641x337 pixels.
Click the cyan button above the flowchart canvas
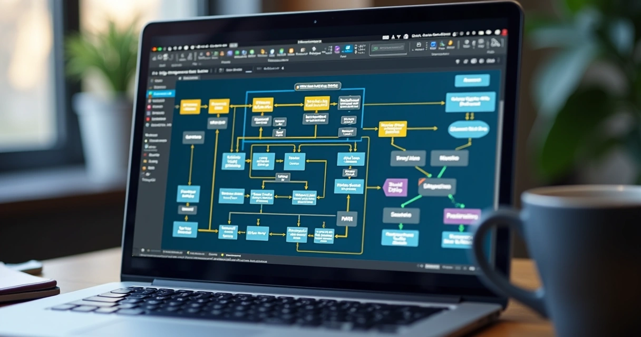click(x=471, y=80)
